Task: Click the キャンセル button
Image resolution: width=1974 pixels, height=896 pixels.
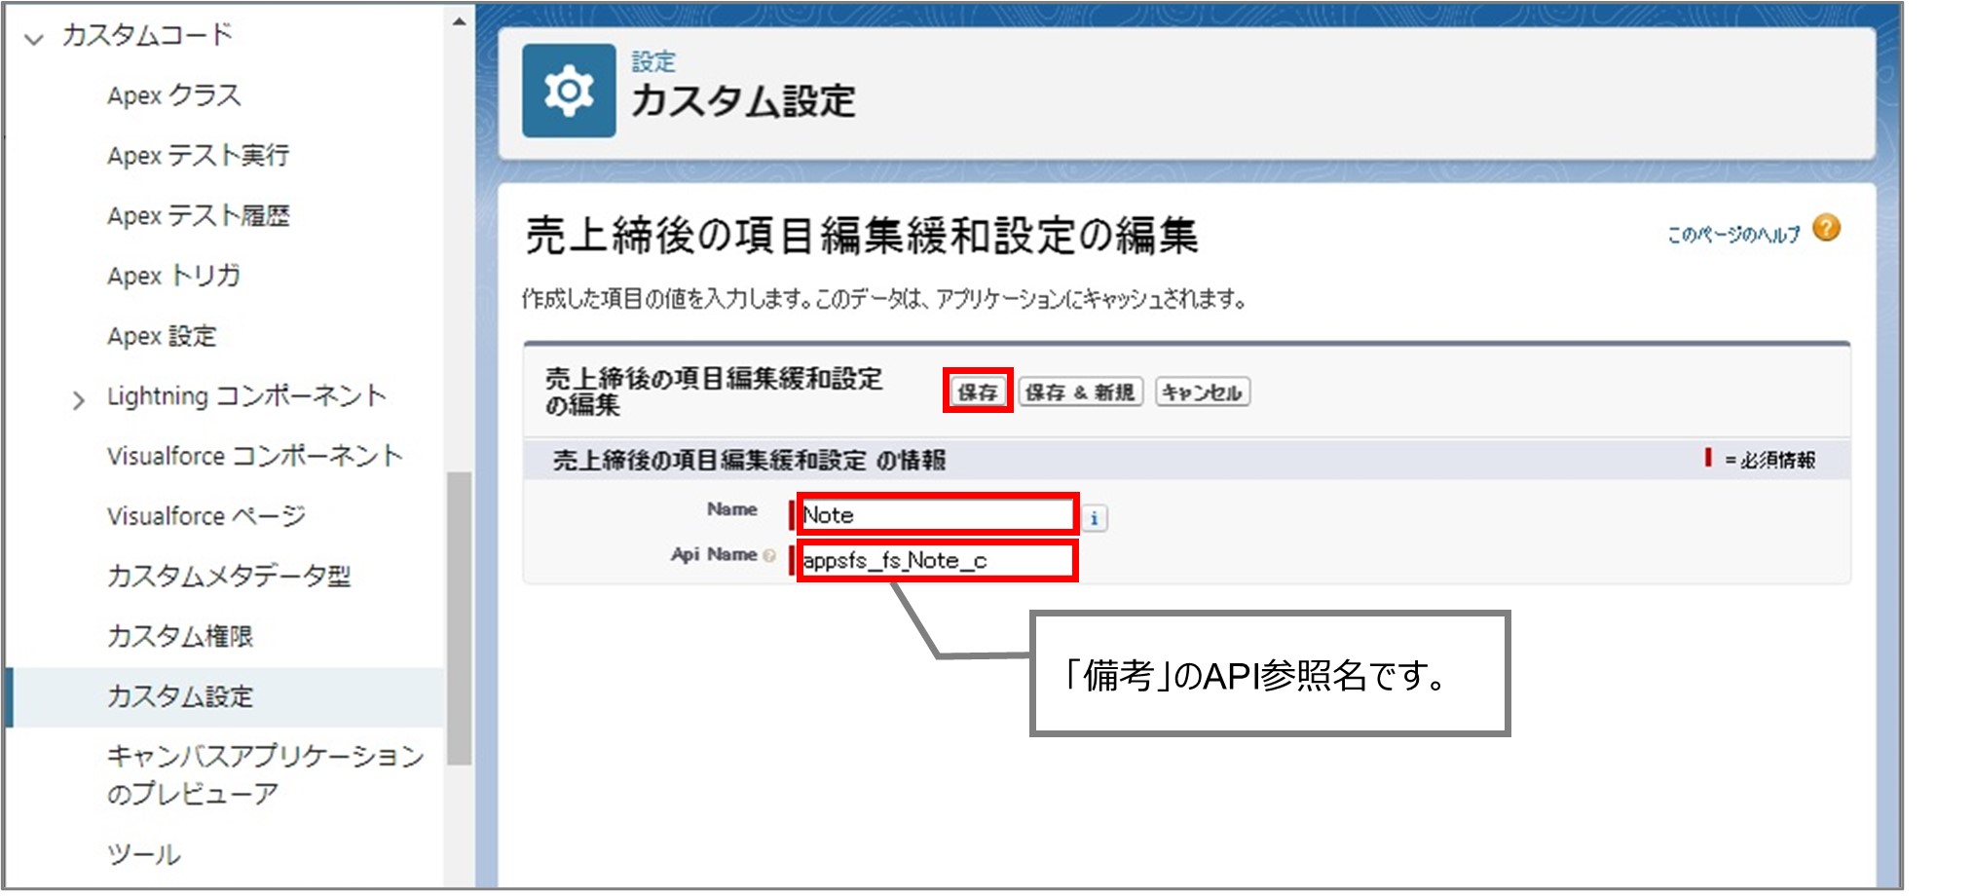Action: [x=1202, y=392]
